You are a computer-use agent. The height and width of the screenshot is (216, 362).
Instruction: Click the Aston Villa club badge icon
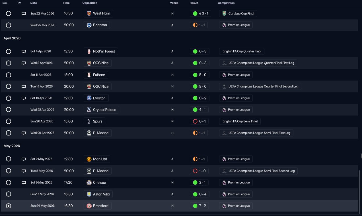click(89, 194)
